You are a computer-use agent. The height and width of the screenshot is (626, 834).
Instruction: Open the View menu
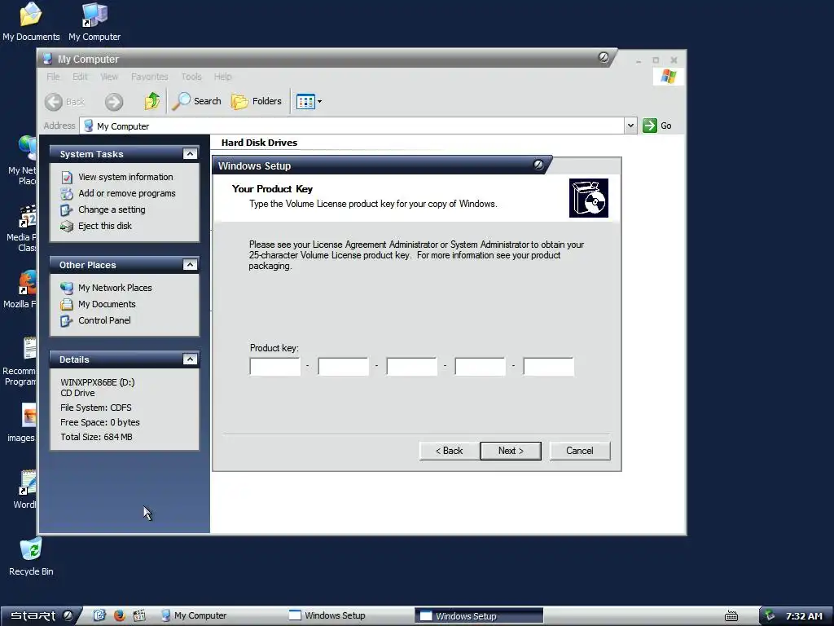[x=109, y=77]
